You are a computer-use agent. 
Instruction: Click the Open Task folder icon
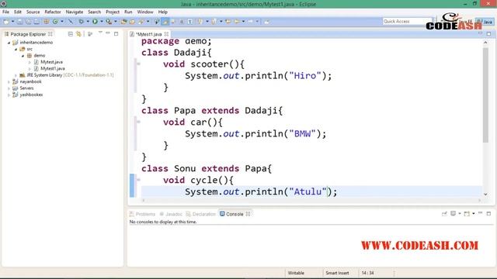point(132,22)
